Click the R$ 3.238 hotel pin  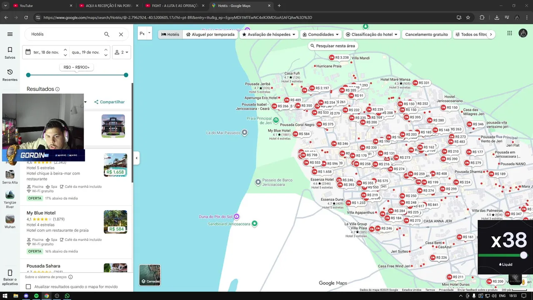[x=339, y=57]
